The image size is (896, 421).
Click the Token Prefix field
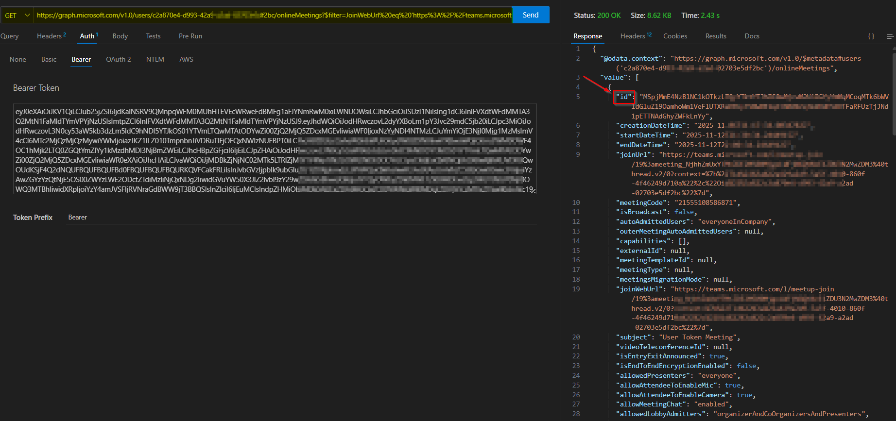pyautogui.click(x=301, y=217)
